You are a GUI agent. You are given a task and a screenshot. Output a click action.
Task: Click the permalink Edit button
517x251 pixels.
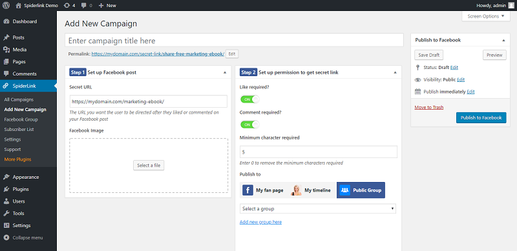click(232, 54)
